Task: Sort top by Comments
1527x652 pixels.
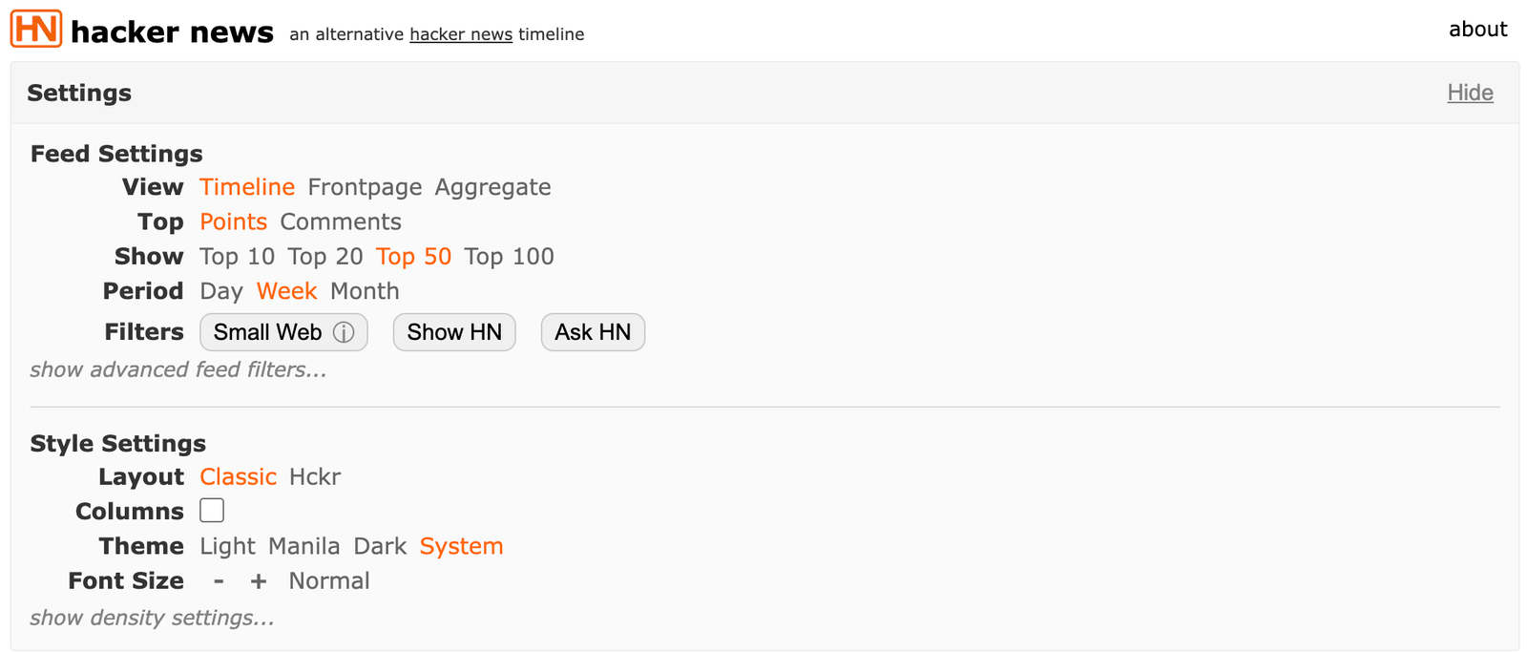Action: point(341,221)
